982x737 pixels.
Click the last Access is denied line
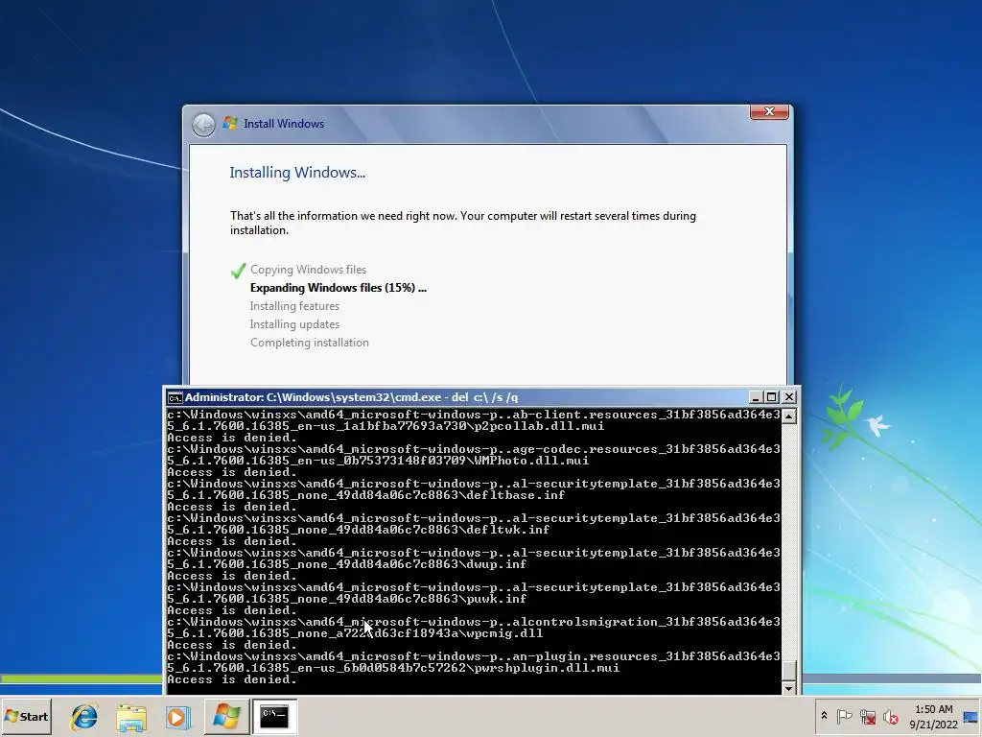click(x=232, y=679)
